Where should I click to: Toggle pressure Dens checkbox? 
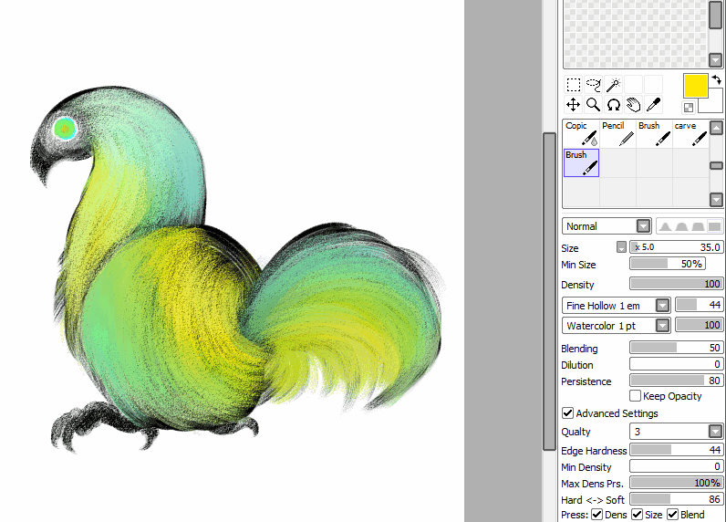(596, 515)
